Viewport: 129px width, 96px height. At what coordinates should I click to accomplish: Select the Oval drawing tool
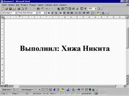pos(47,90)
